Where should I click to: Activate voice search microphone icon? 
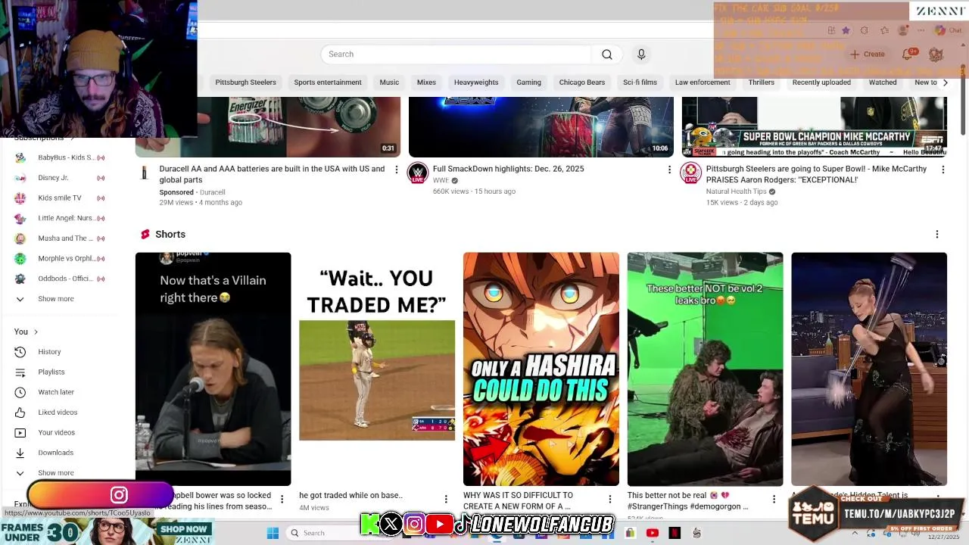pyautogui.click(x=641, y=54)
